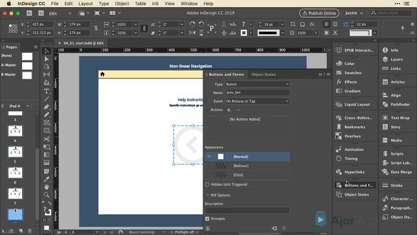
Task: Toggle constrain proportions link icon
Action: click(x=96, y=28)
